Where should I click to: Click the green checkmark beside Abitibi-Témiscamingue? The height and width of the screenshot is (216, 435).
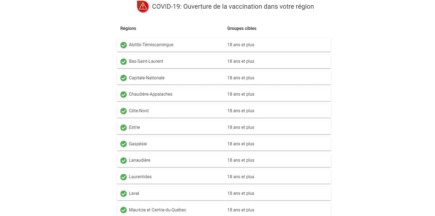click(124, 45)
